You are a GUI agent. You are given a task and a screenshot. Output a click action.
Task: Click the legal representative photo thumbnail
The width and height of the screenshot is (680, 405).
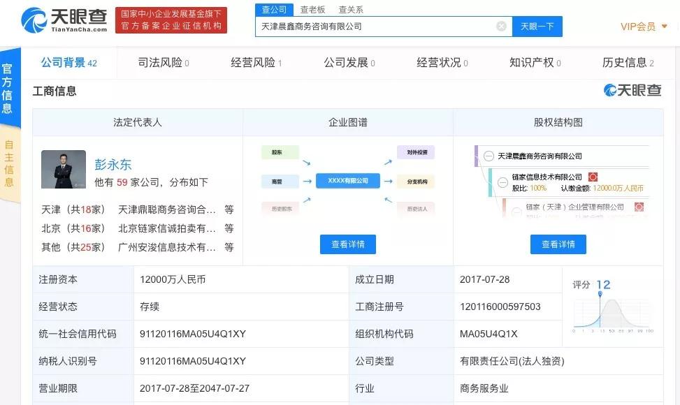point(64,170)
